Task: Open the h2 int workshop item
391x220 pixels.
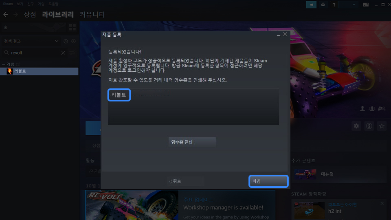Action: tap(335, 211)
